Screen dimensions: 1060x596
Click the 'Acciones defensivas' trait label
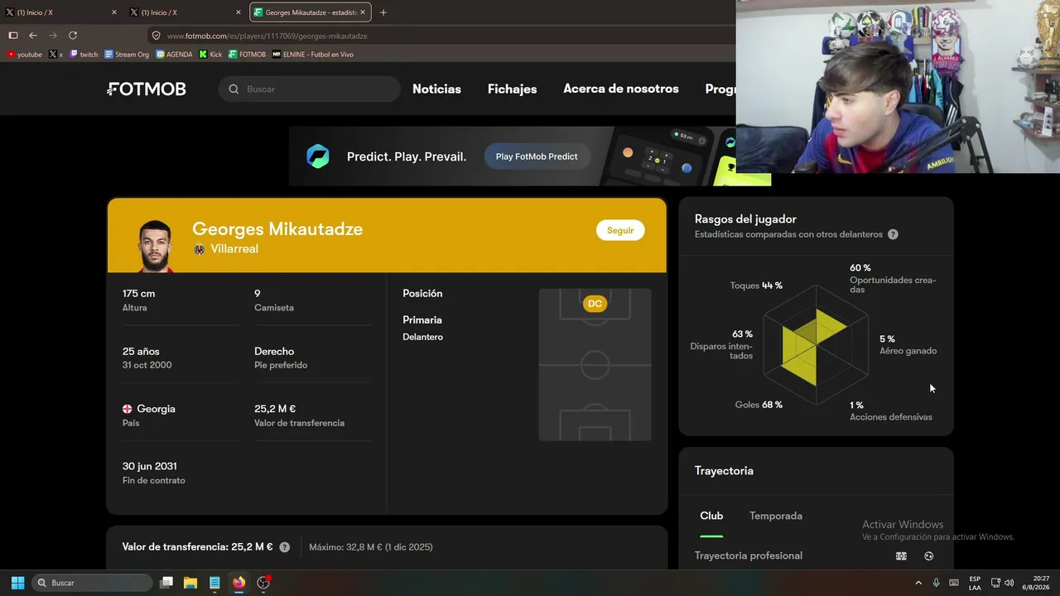(x=891, y=417)
